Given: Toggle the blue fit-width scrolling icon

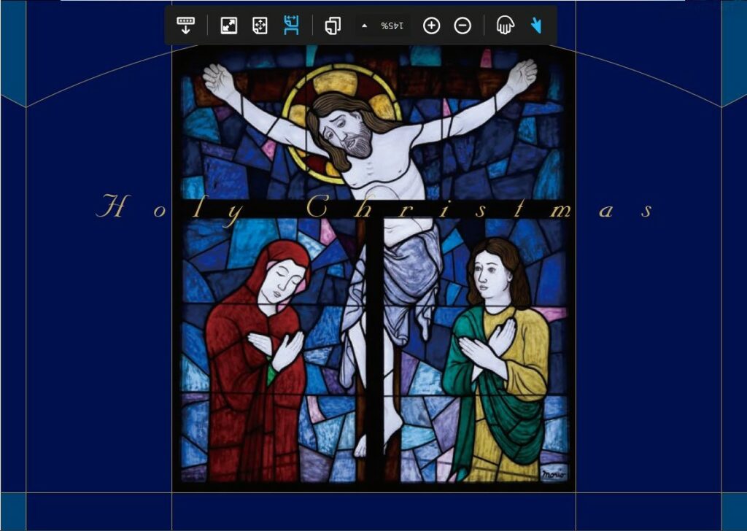Looking at the screenshot, I should 291,25.
